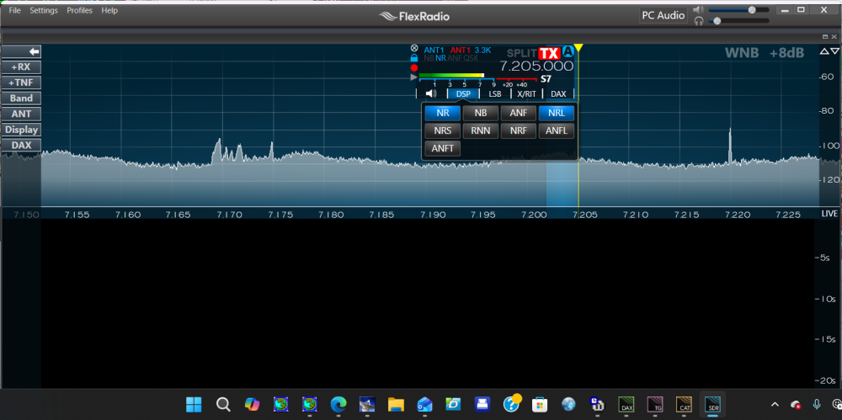Click the red record button on slice
Viewport: 842px width, 420px height.
[x=414, y=68]
